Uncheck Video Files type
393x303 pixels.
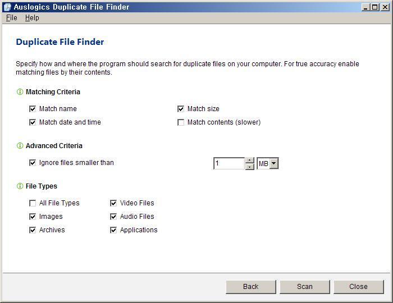113,203
